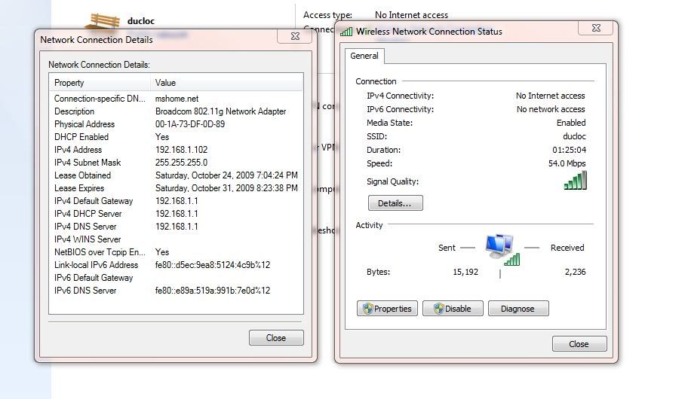The width and height of the screenshot is (688, 399).
Task: Click the Speed value 54.0 Mbps
Action: [567, 163]
